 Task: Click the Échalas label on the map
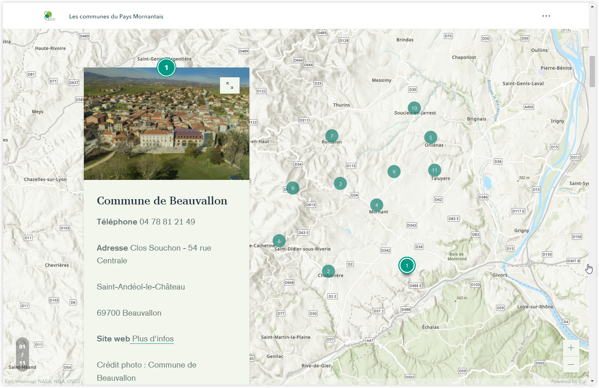click(x=431, y=327)
